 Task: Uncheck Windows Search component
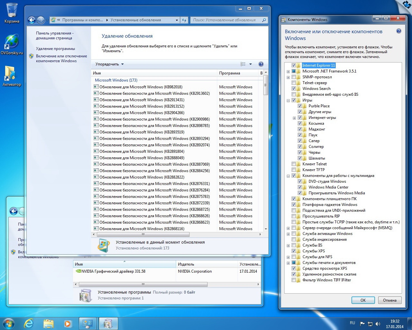point(294,89)
